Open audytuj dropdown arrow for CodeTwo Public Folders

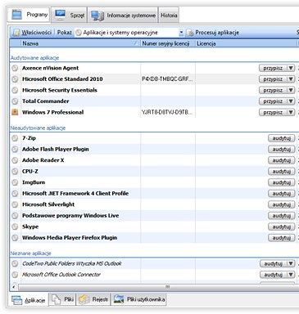pos(291,264)
